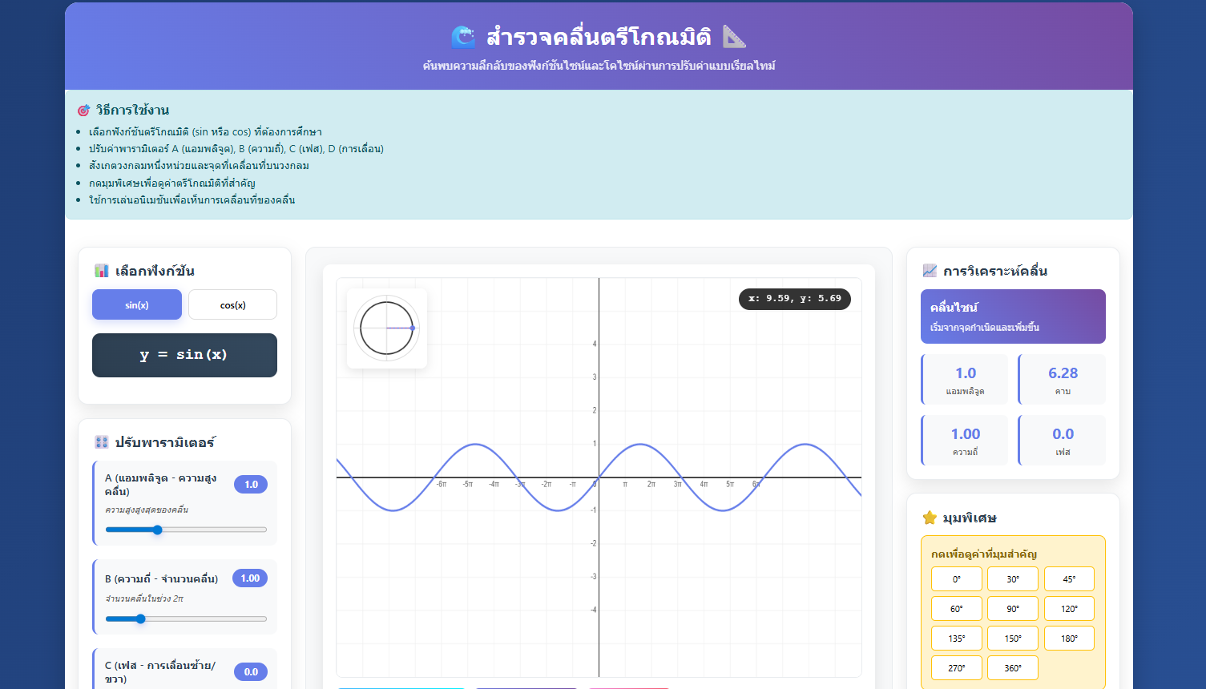Click the star icon beside มุมพิเศษ

click(x=930, y=518)
